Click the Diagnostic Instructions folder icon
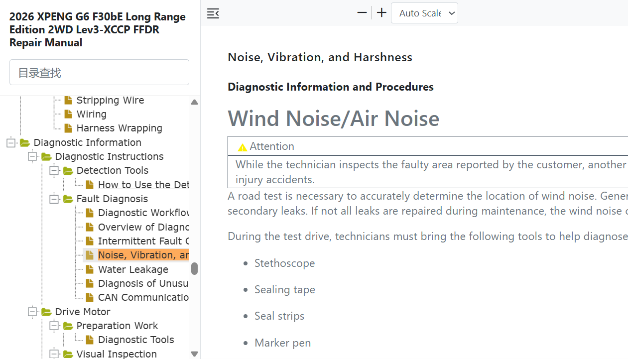The height and width of the screenshot is (359, 628). pyautogui.click(x=46, y=157)
